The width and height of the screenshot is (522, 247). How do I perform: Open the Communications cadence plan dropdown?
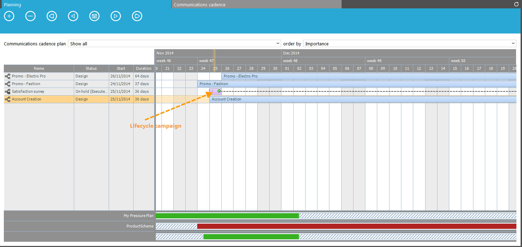click(174, 44)
